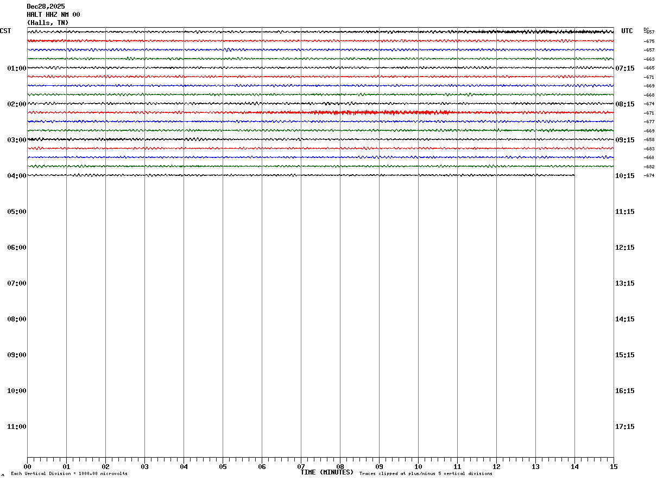Image resolution: width=657 pixels, height=481 pixels.
Task: Click the 14:15 UTC time label
Action: pyautogui.click(x=625, y=319)
